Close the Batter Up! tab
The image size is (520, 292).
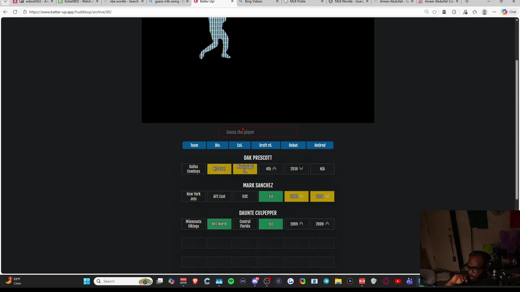coord(232,2)
